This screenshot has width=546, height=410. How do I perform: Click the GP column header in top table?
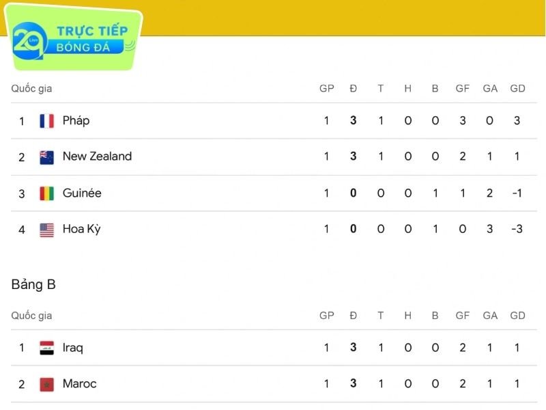pos(326,88)
